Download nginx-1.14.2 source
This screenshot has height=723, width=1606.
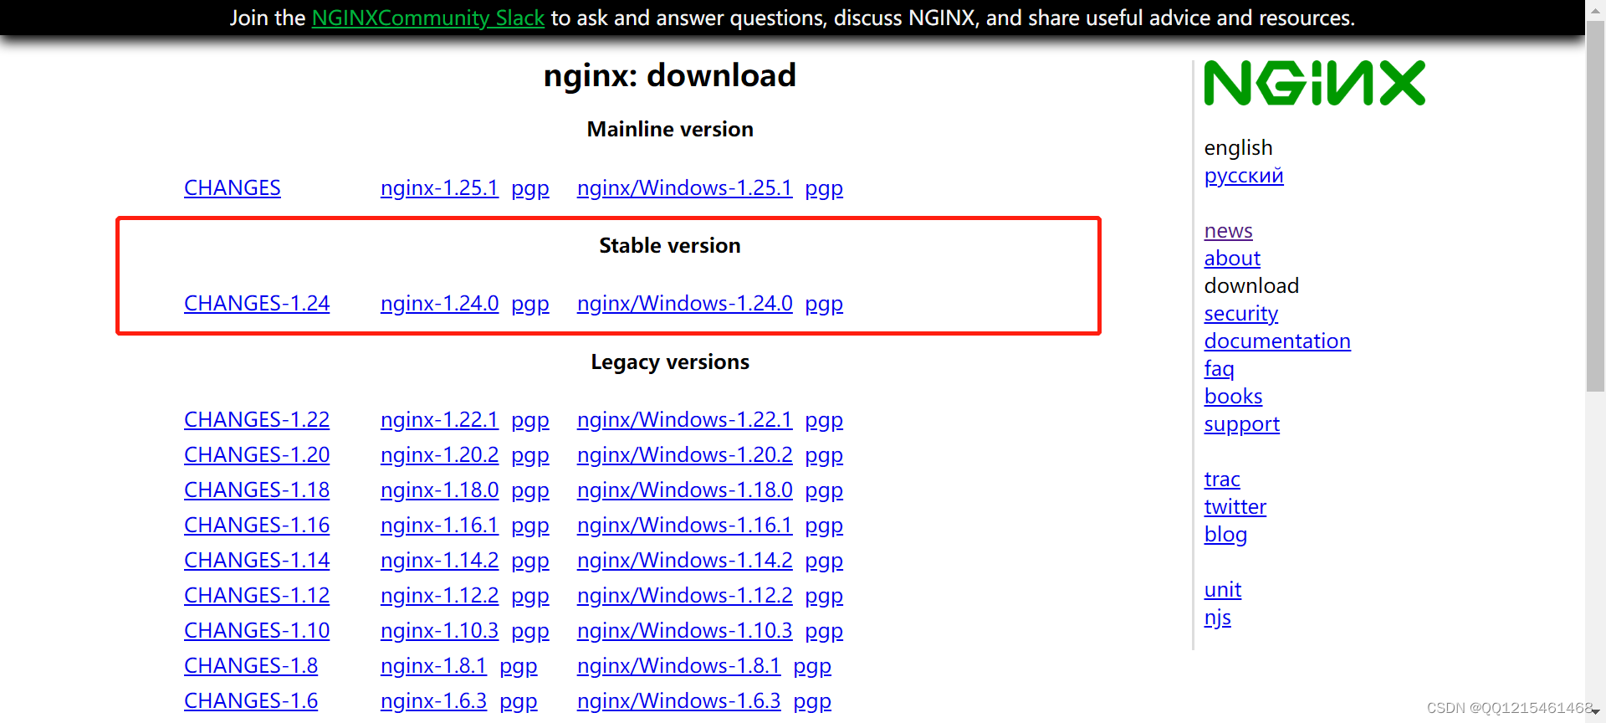[439, 560]
